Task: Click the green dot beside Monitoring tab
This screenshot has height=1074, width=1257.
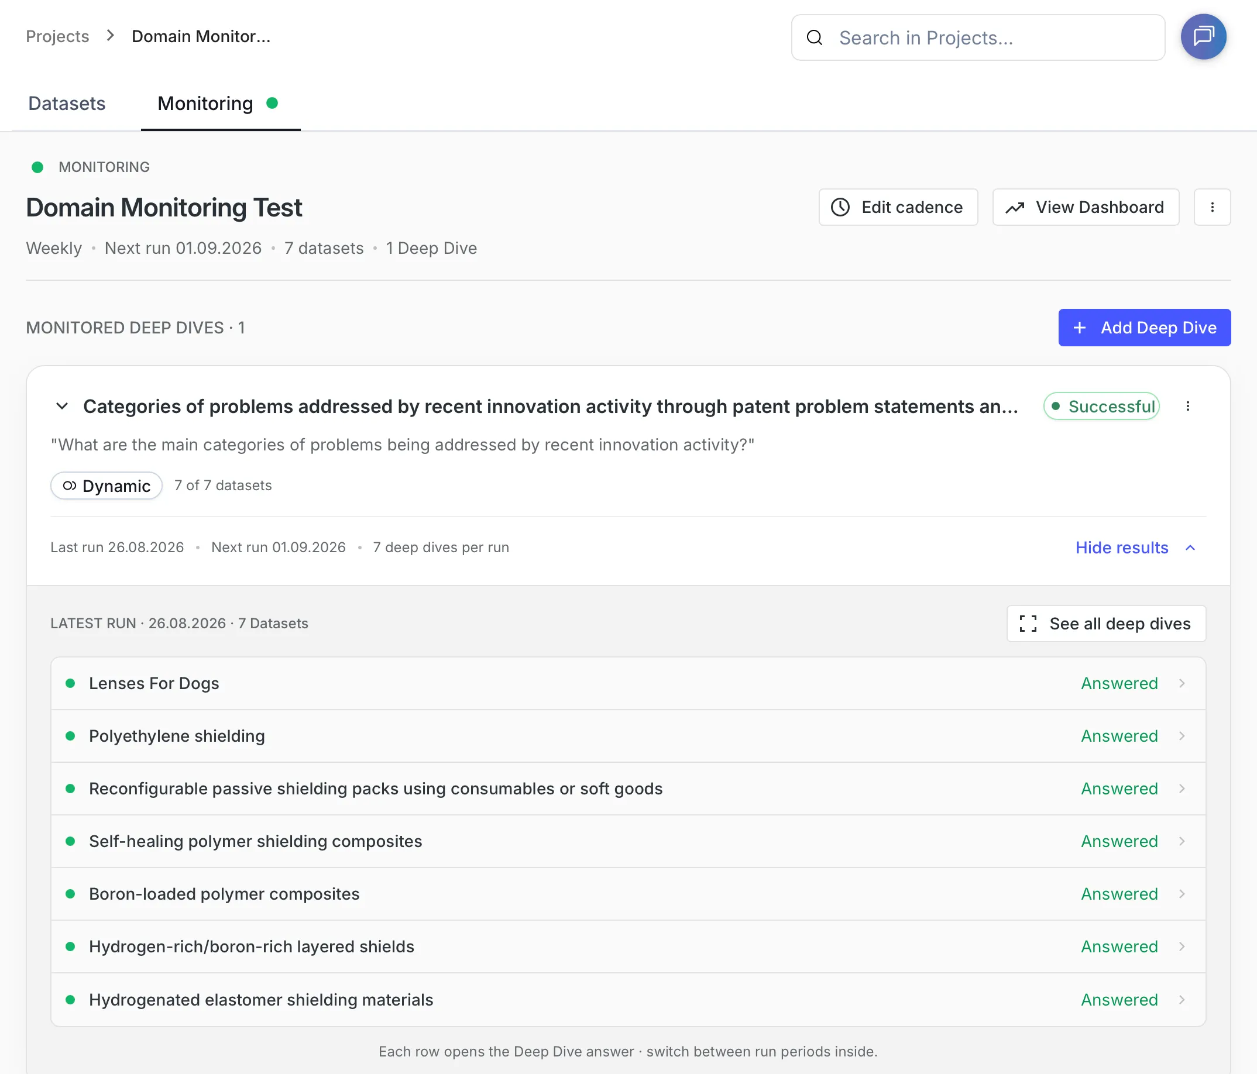Action: [272, 103]
